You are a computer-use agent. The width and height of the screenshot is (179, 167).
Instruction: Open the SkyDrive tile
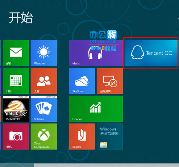tap(82, 81)
